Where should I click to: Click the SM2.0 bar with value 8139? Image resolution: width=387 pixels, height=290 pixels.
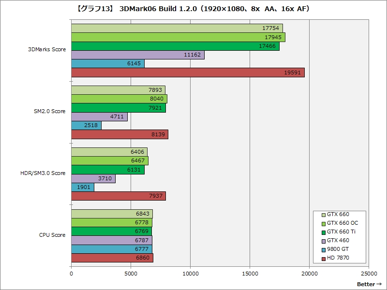[x=119, y=134]
